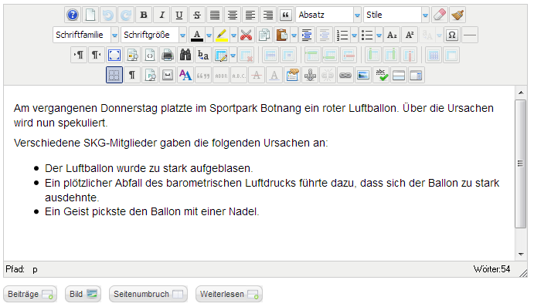This screenshot has width=534, height=307.
Task: Open the image manager icon
Action: pos(363,75)
